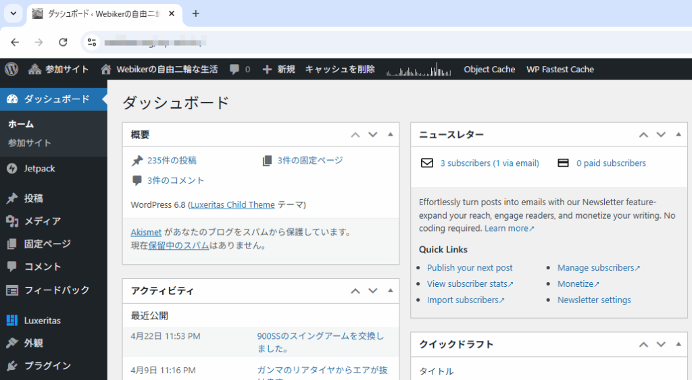Open Publish your next post link
The height and width of the screenshot is (380, 692).
click(470, 268)
